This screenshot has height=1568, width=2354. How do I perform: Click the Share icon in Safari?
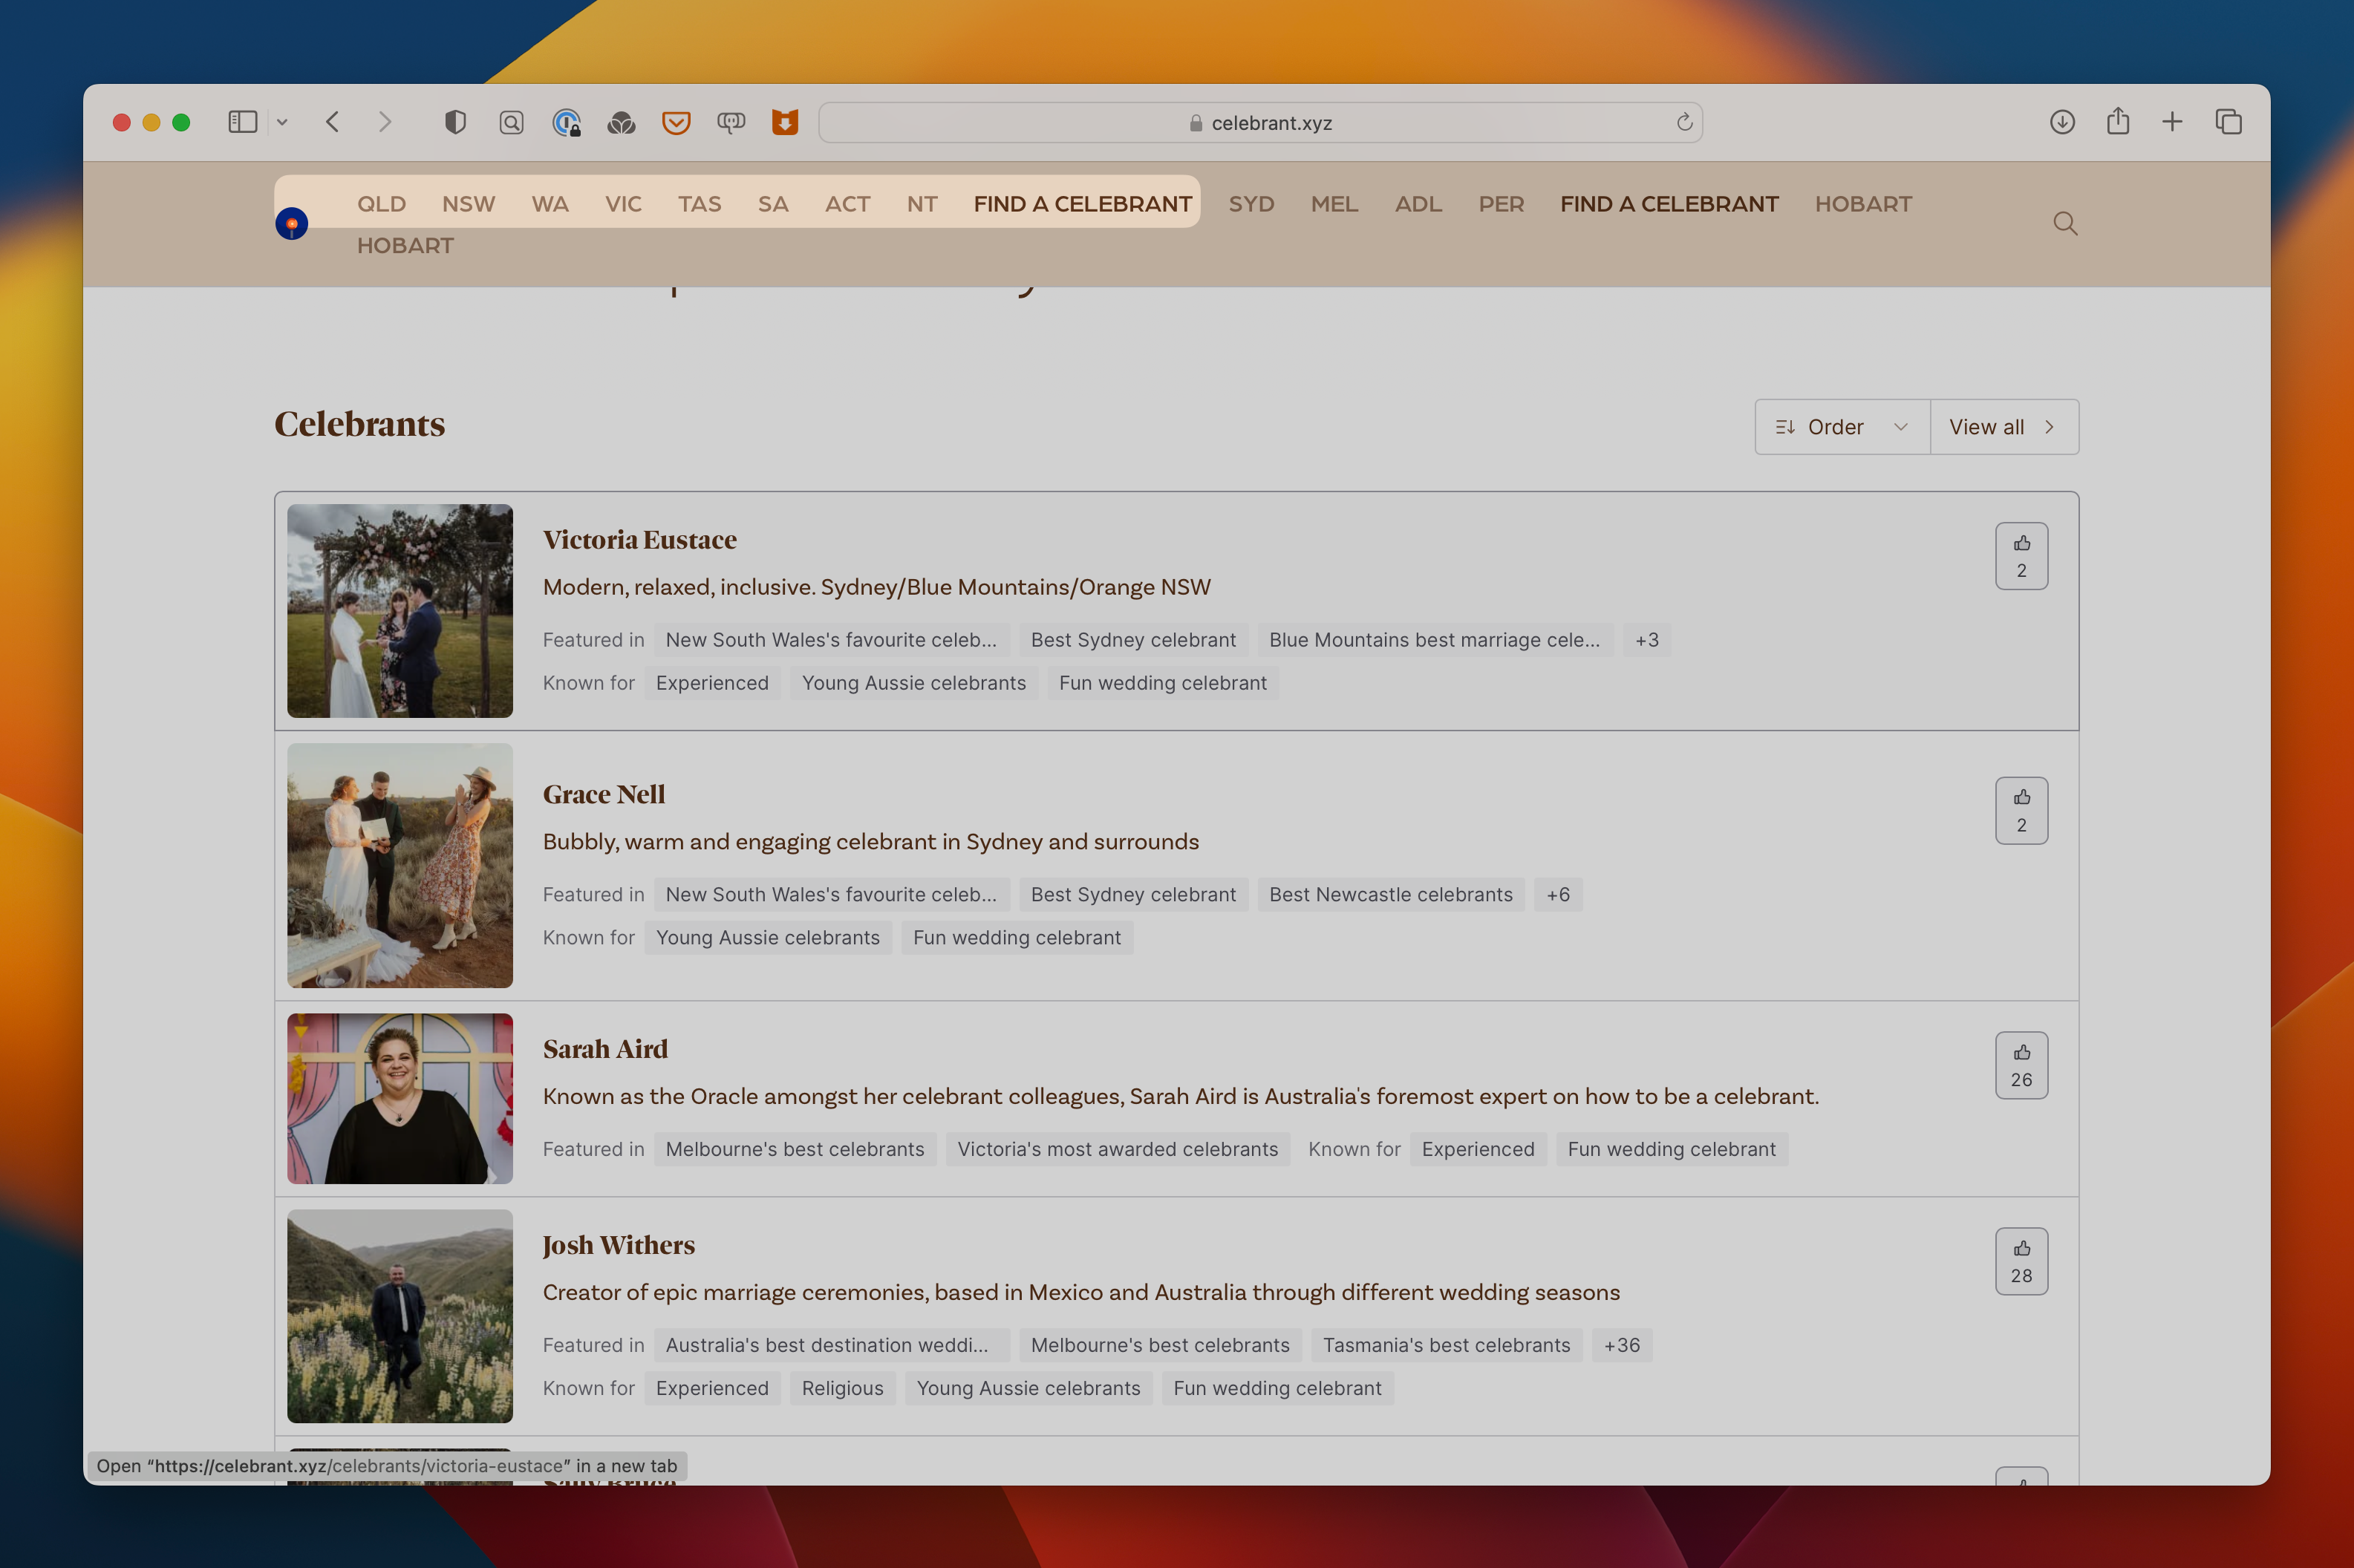(2117, 121)
